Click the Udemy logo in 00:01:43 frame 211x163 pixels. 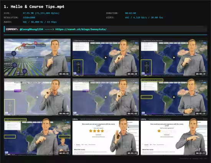pyautogui.click(x=75, y=119)
